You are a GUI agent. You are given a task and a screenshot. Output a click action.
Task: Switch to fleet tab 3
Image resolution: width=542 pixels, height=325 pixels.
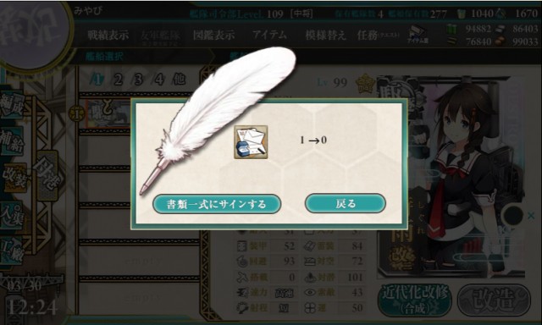pos(139,80)
